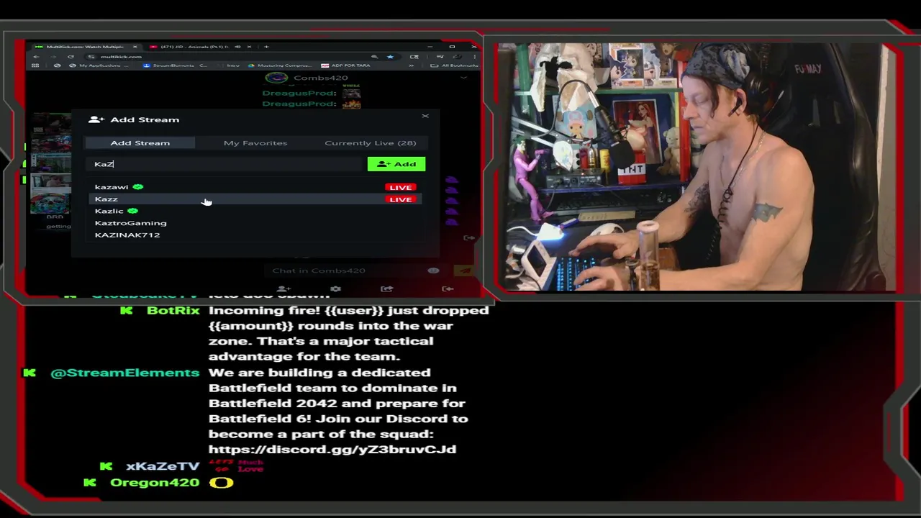921x518 pixels.
Task: Open the browser apps grid icon
Action: coord(35,65)
